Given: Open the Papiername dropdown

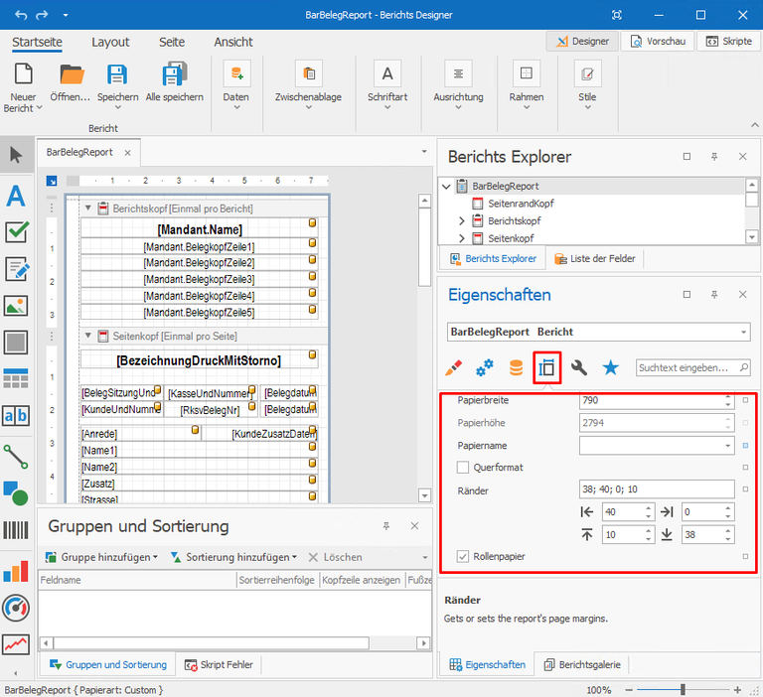Looking at the screenshot, I should (x=727, y=446).
